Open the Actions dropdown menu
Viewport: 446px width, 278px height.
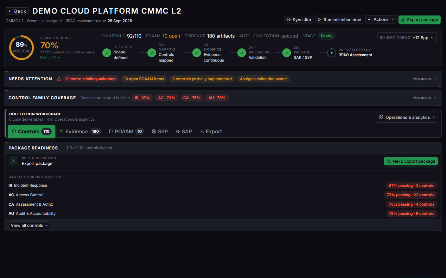pyautogui.click(x=381, y=20)
